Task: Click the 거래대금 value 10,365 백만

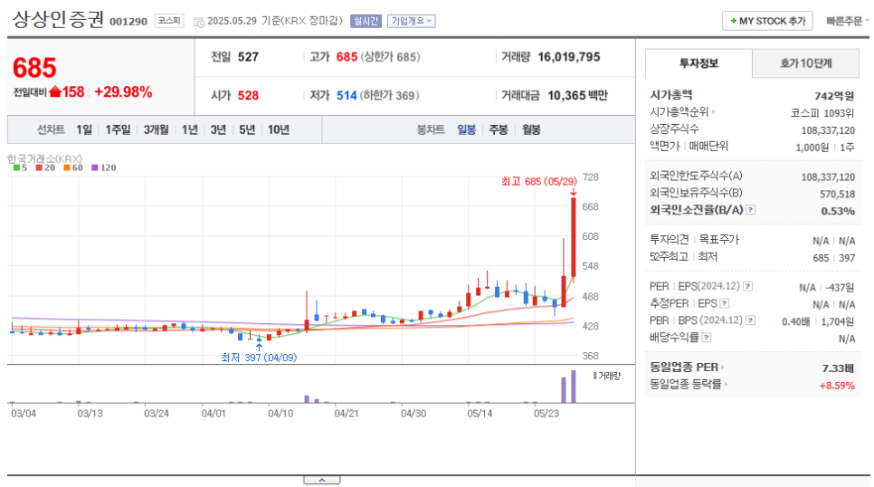Action: (x=577, y=95)
